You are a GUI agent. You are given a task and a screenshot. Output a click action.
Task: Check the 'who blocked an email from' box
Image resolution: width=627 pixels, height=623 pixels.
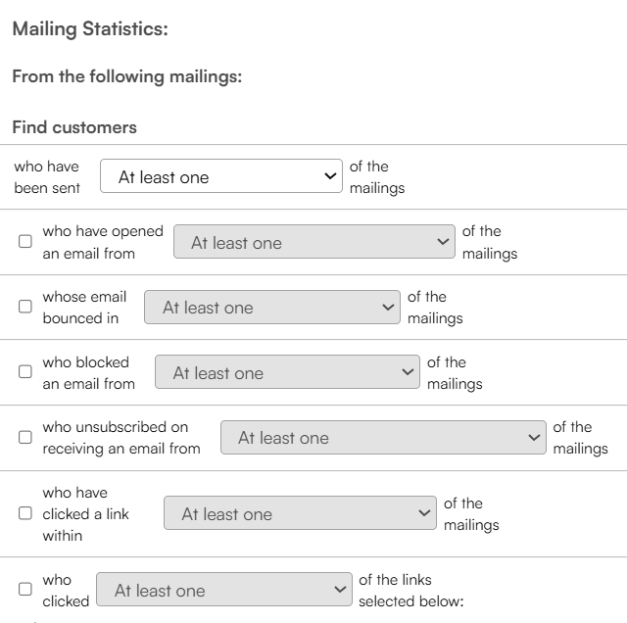25,371
